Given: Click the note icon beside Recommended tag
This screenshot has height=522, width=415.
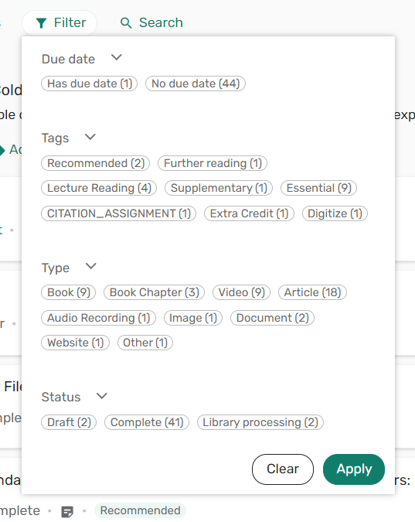Looking at the screenshot, I should (x=67, y=511).
